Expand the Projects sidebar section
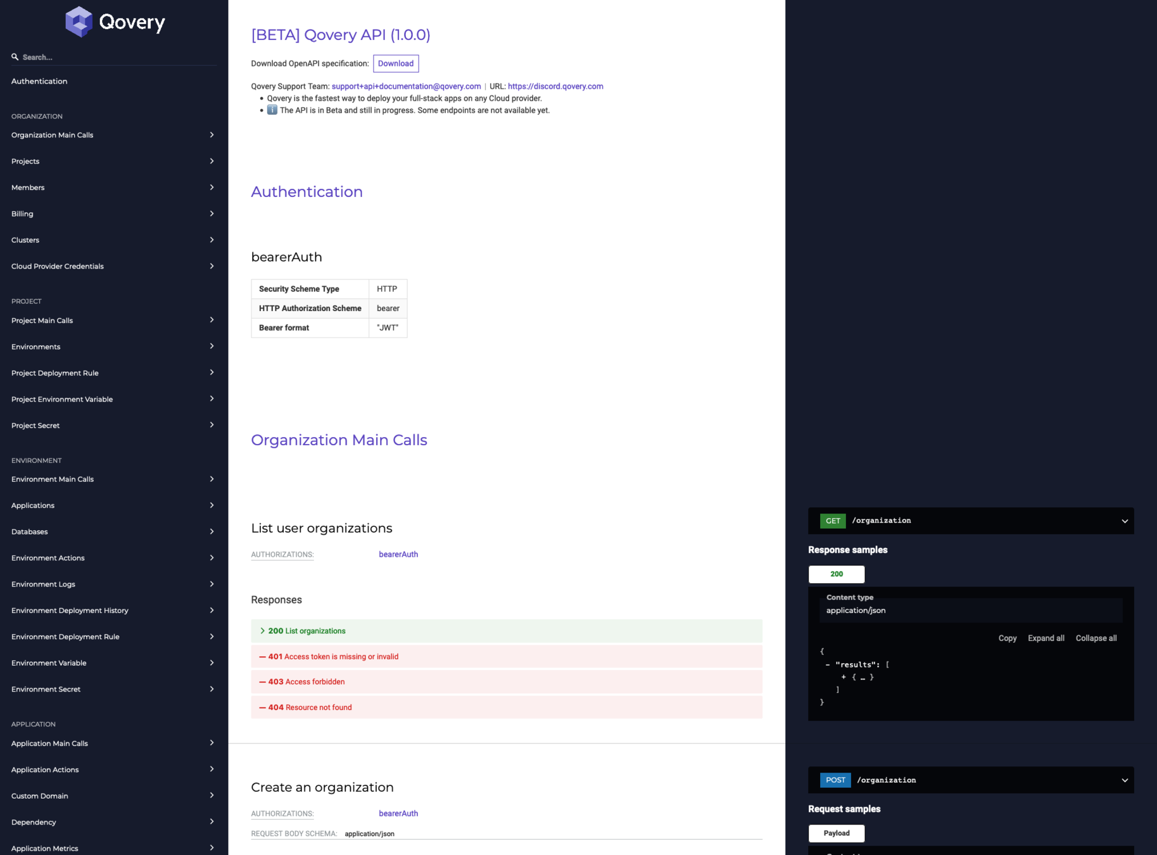Viewport: 1157px width, 855px height. (114, 161)
